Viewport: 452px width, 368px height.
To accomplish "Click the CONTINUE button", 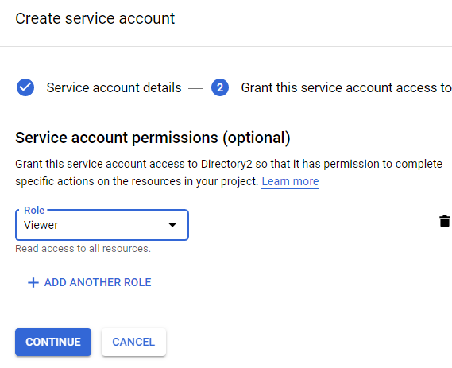I will point(53,342).
